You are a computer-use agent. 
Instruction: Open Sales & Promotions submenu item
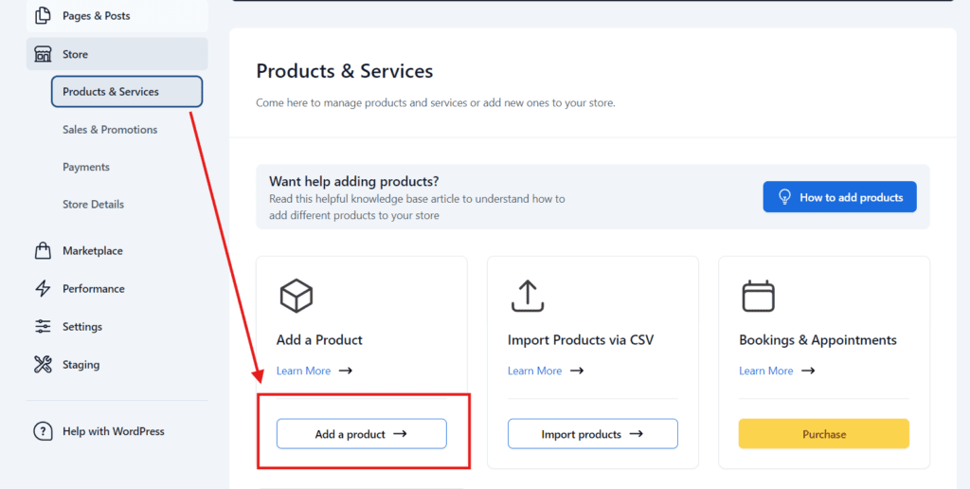click(x=110, y=130)
